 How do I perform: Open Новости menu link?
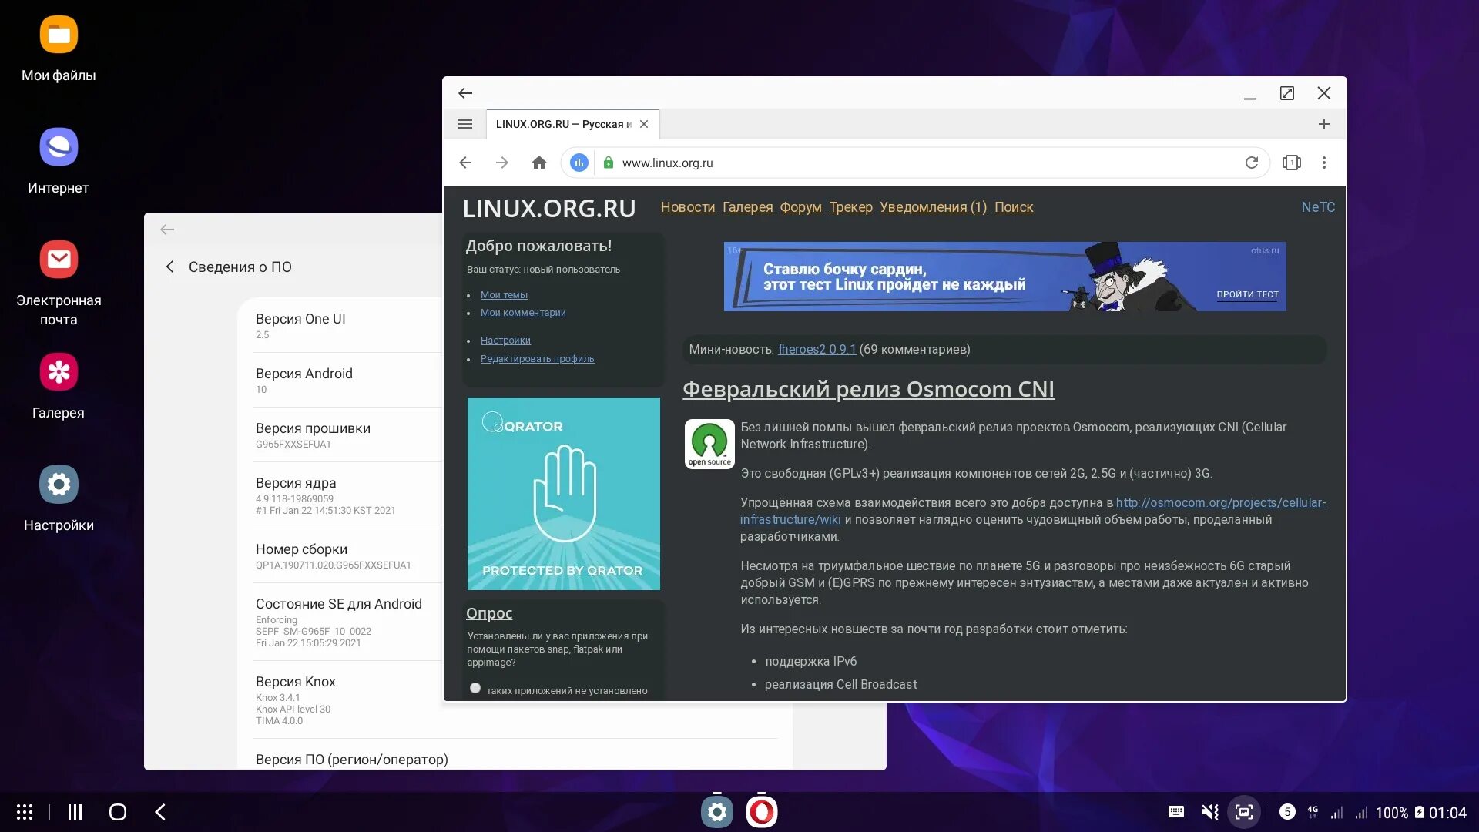point(688,207)
